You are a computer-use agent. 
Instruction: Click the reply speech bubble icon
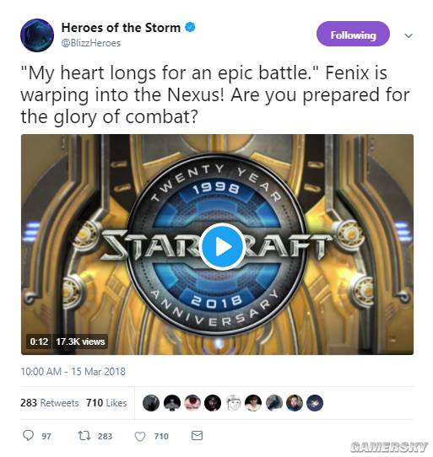29,435
